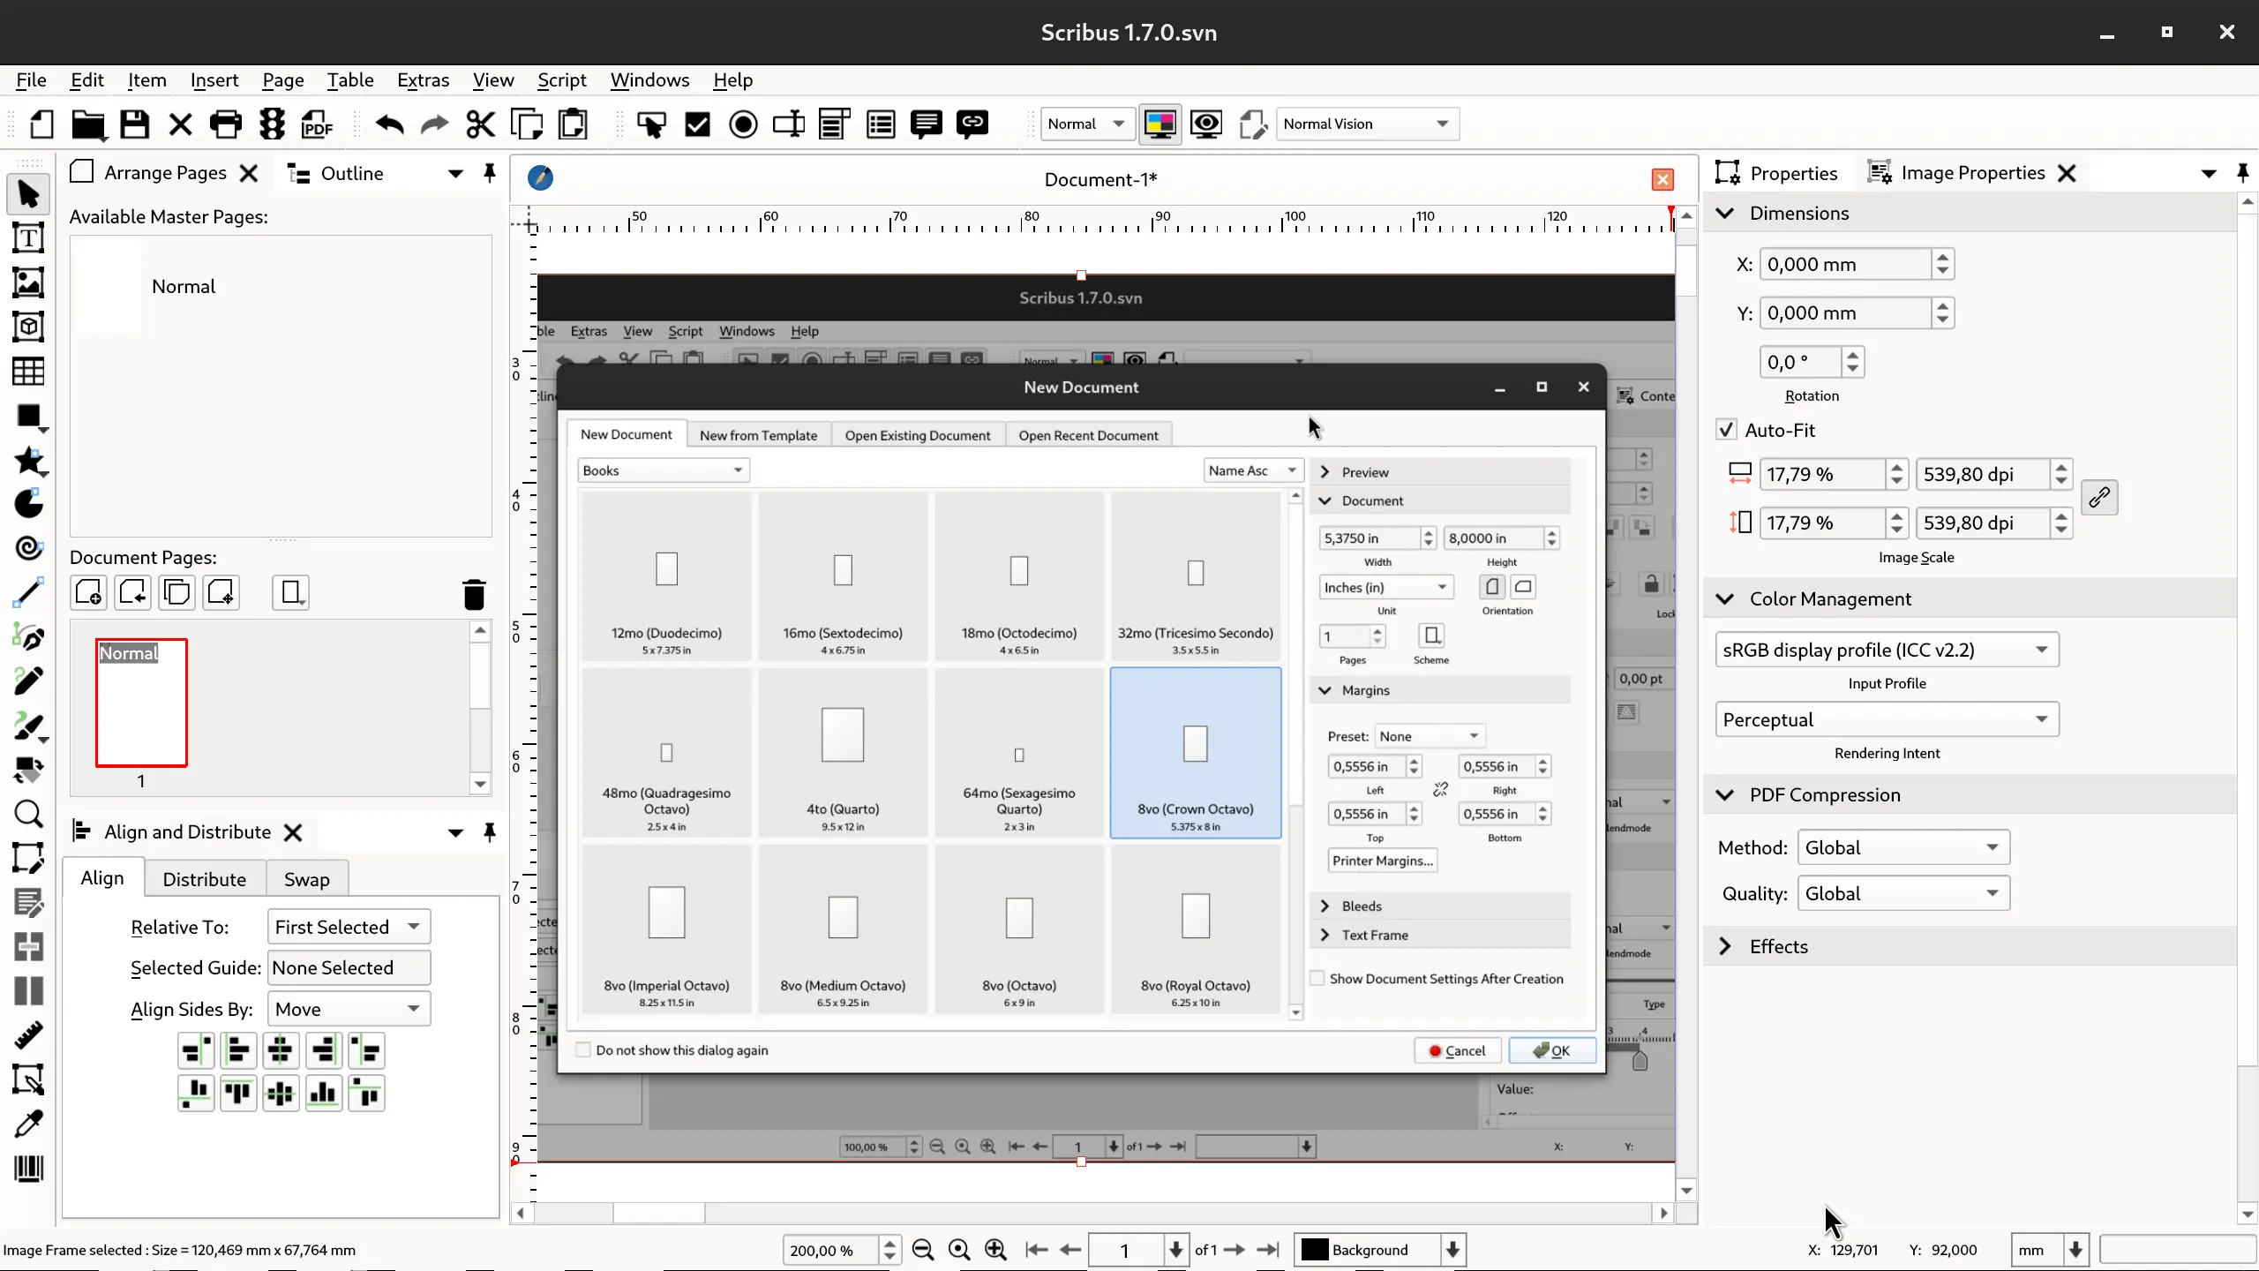Viewport: 2259px width, 1271px height.
Task: Toggle the Align and Distribute panel pin
Action: pos(490,832)
